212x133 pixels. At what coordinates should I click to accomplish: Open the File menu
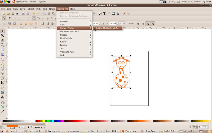point(3,9)
